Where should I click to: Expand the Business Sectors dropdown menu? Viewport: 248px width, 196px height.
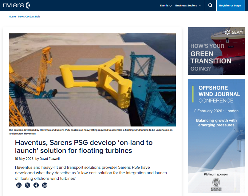pyautogui.click(x=188, y=6)
